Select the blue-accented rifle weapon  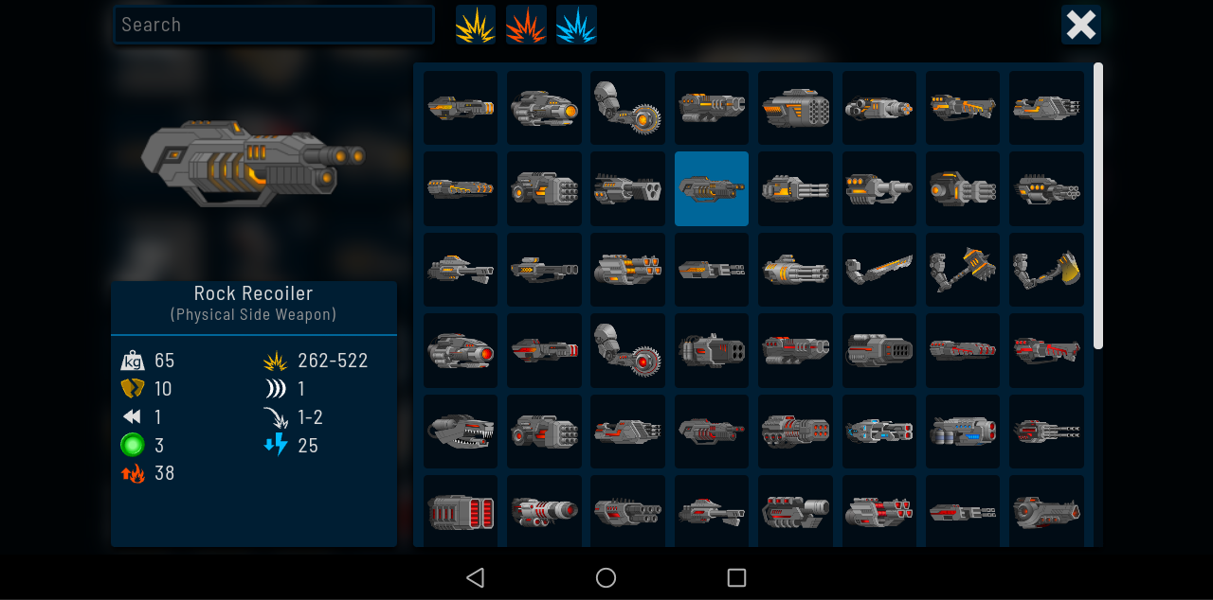pos(879,432)
